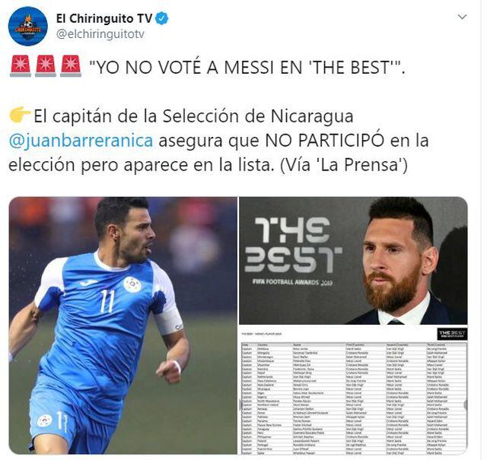
Task: Click the pointing hand emoji
Action: pos(20,115)
